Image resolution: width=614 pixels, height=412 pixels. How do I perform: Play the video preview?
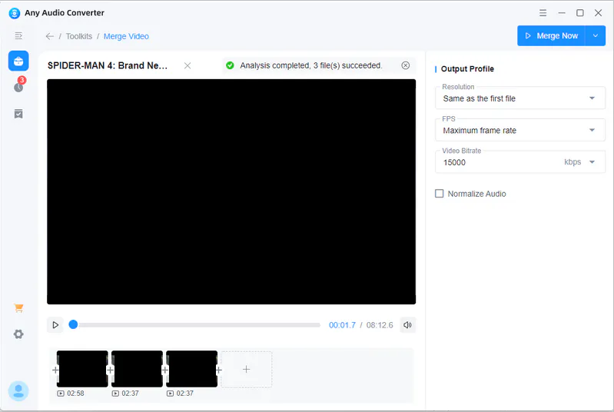55,325
